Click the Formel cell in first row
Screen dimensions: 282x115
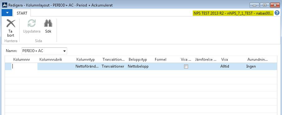click(166, 66)
